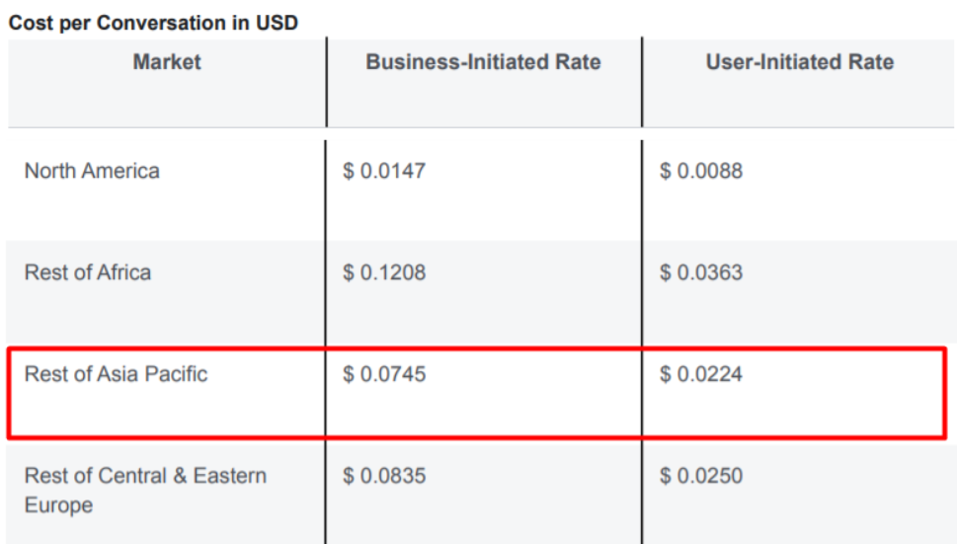Click the $ 0.0363 user-initiated rate
This screenshot has height=544, width=957.
point(701,272)
